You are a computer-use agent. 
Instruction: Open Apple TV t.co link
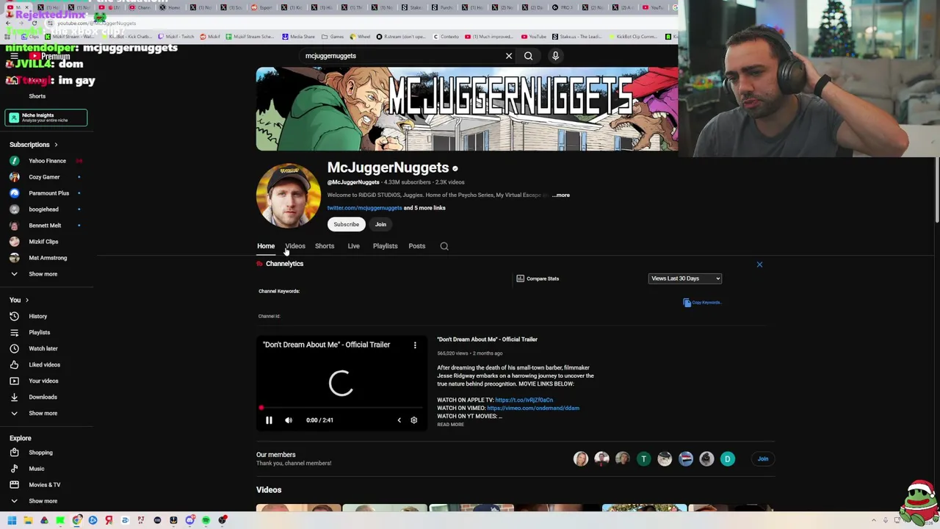(524, 400)
